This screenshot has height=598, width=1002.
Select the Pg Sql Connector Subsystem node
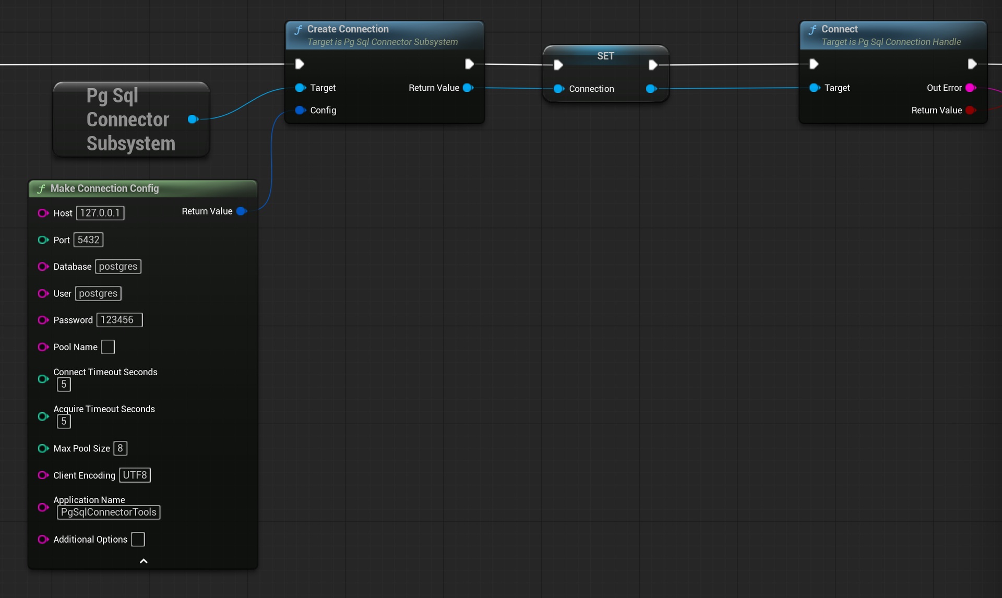pyautogui.click(x=130, y=119)
